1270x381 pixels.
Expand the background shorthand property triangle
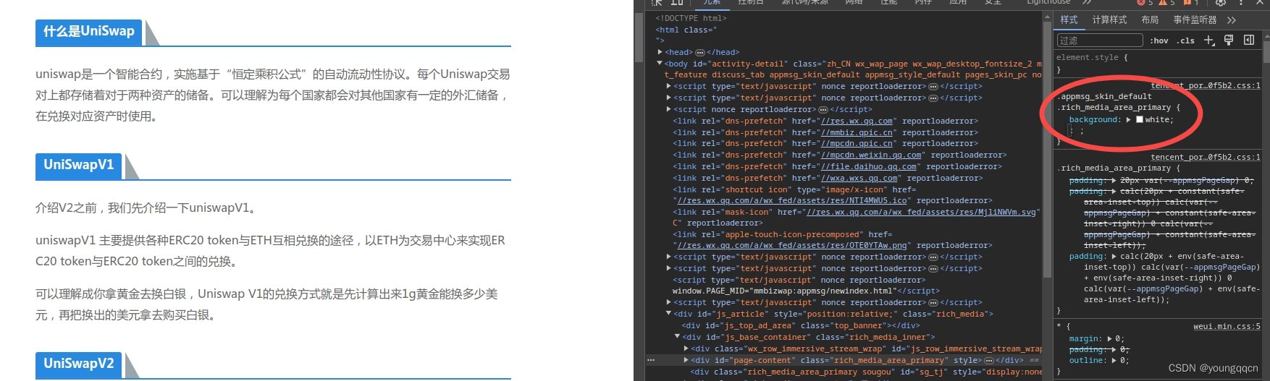tap(1129, 120)
